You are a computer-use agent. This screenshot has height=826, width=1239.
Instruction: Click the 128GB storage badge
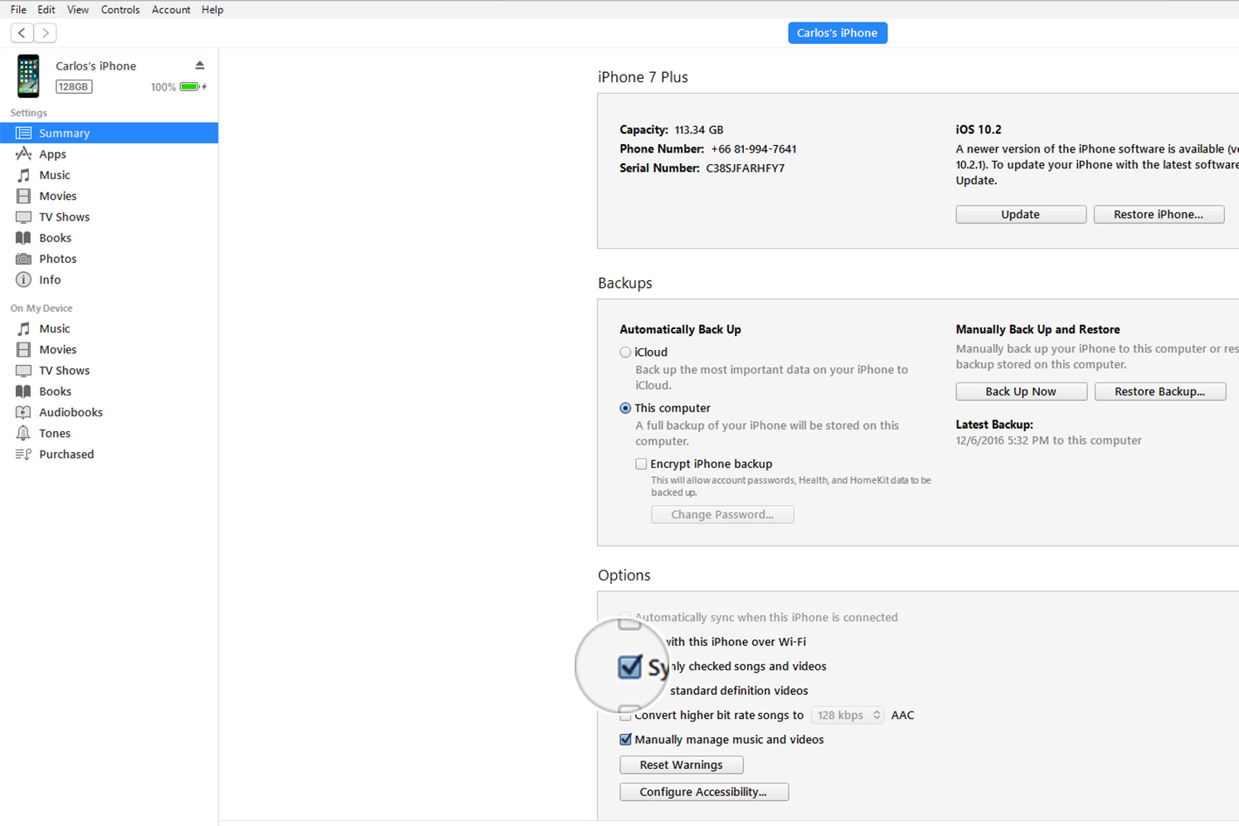[x=74, y=87]
